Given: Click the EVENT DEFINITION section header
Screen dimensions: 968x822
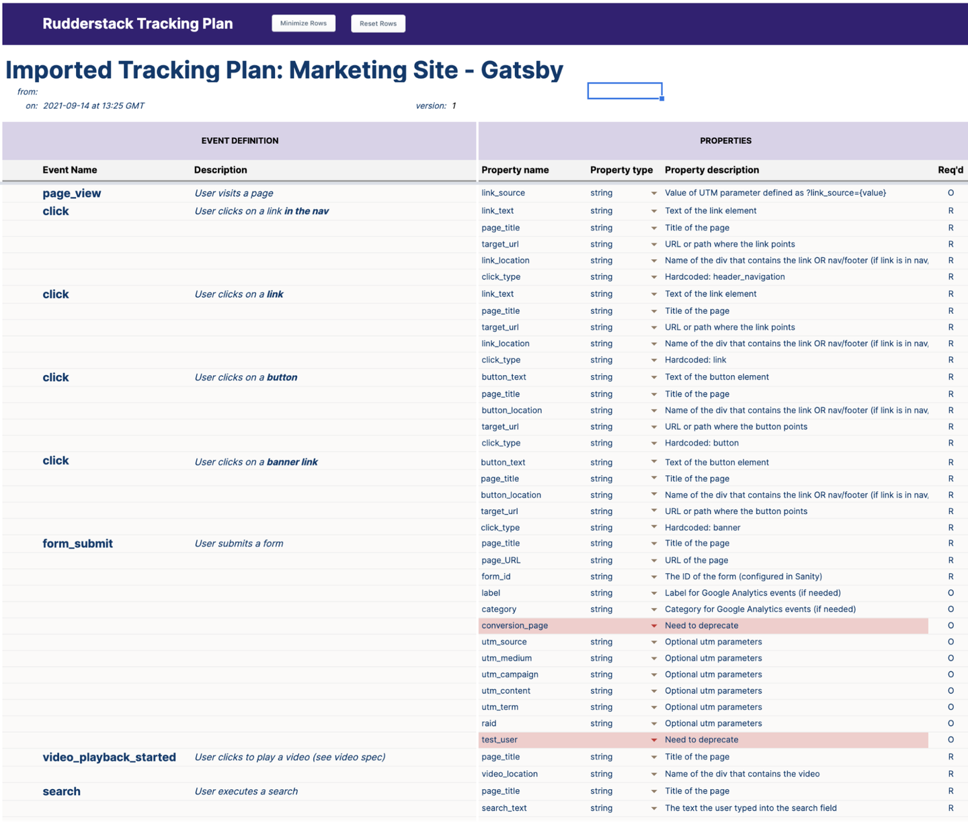Looking at the screenshot, I should [x=239, y=140].
